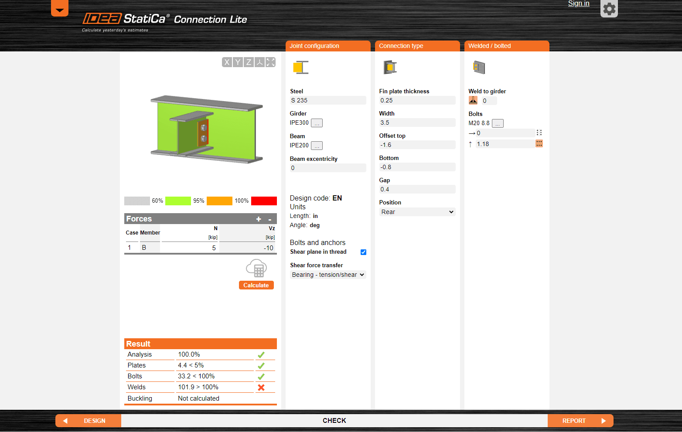Viewport: 682px width, 432px height.
Task: Click the Sign in link
Action: (579, 3)
